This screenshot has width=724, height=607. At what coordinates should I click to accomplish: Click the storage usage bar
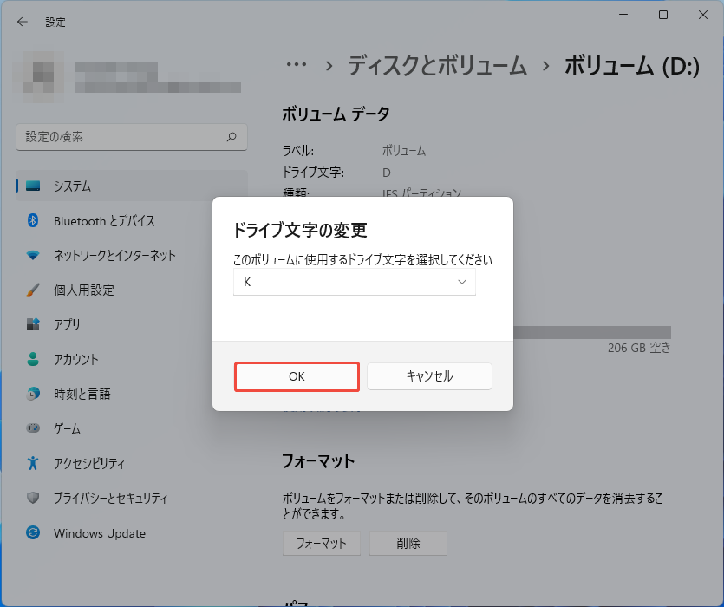click(x=592, y=332)
